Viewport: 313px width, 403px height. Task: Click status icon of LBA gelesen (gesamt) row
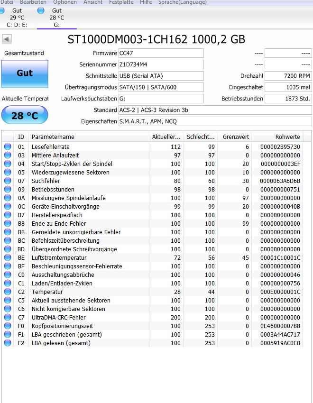coord(8,343)
